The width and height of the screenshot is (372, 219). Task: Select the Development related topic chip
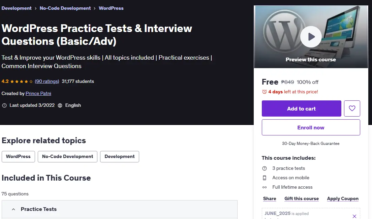(120, 157)
